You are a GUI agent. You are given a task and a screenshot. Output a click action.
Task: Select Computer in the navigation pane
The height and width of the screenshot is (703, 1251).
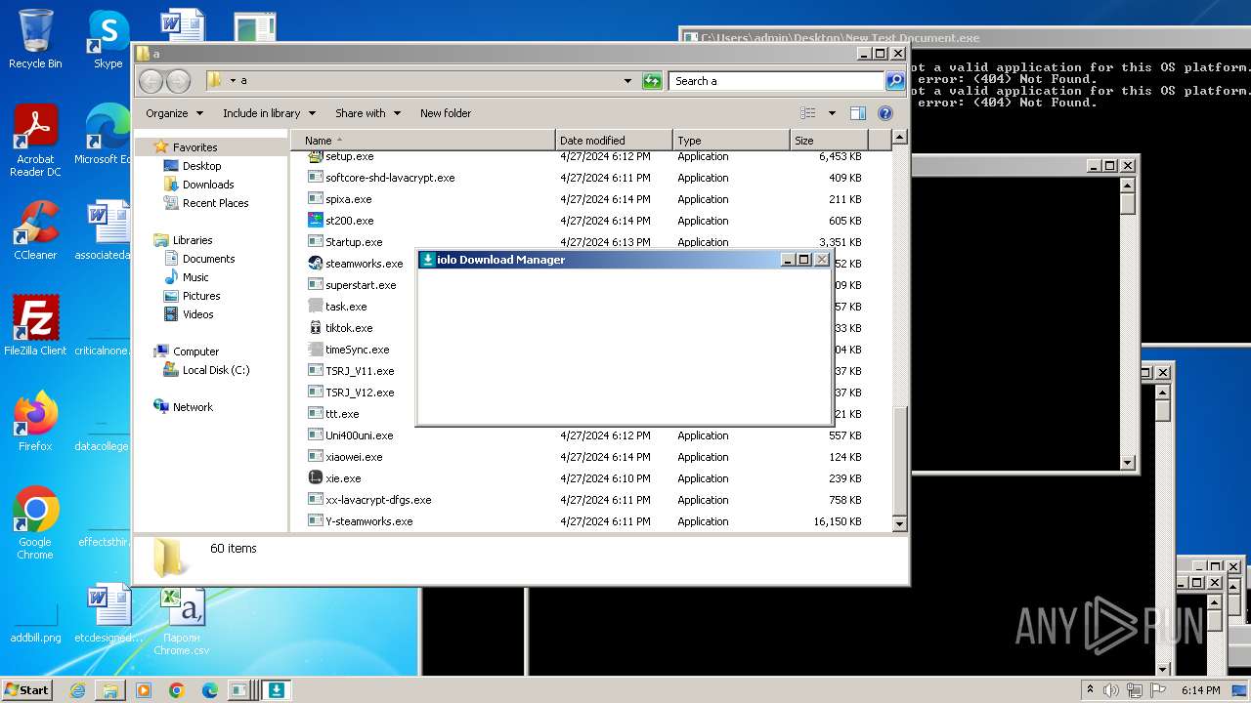click(x=195, y=351)
